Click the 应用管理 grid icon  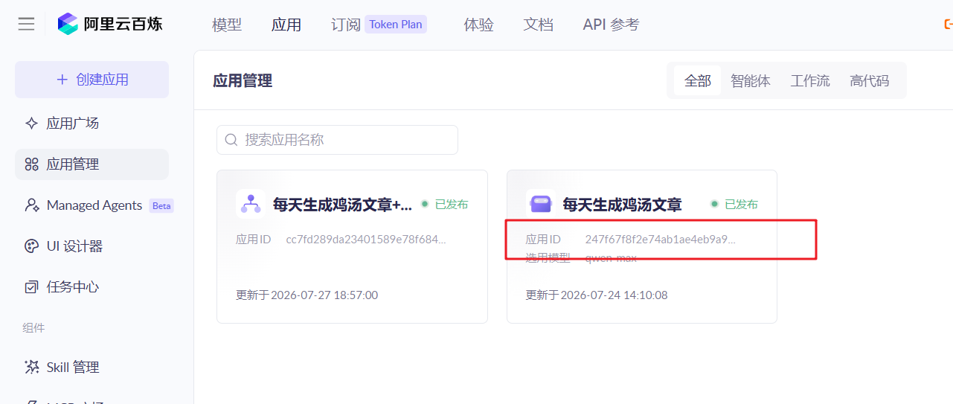coord(31,164)
